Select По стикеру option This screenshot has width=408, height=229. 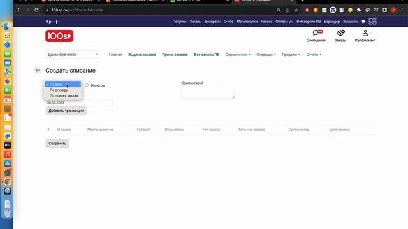point(62,90)
